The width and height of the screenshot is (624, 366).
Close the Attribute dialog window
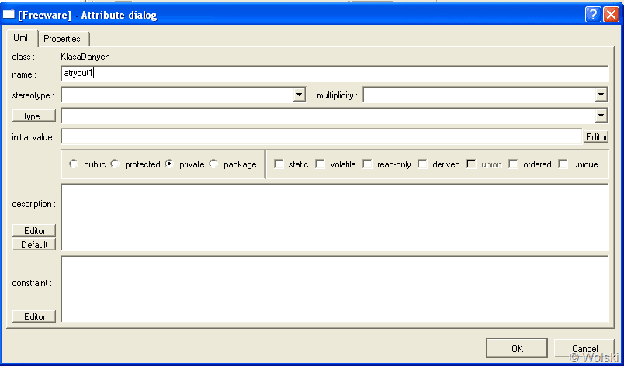[611, 15]
